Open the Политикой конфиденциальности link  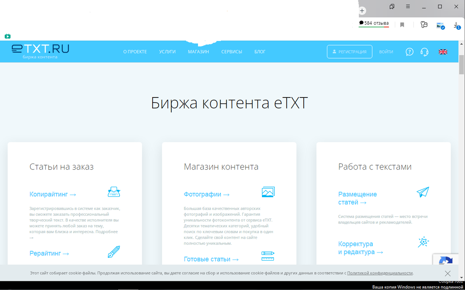[x=380, y=273]
